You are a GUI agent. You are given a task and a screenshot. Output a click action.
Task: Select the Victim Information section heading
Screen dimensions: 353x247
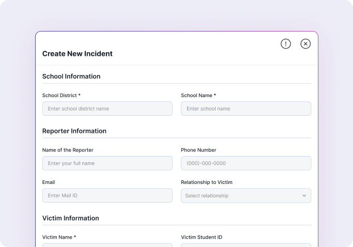click(x=70, y=218)
